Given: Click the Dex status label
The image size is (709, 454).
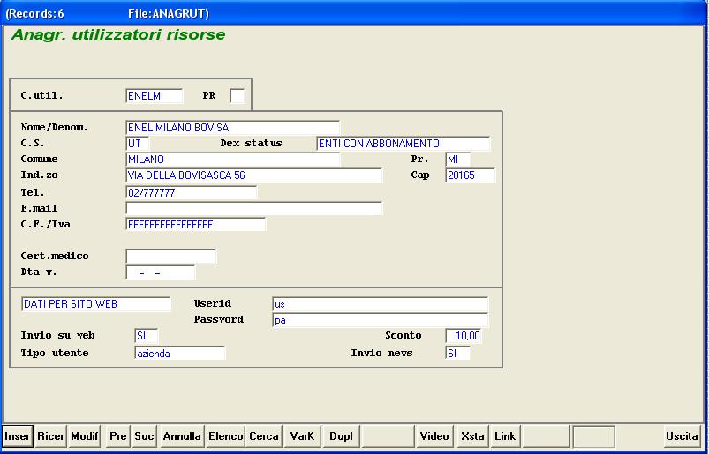Looking at the screenshot, I should (251, 143).
